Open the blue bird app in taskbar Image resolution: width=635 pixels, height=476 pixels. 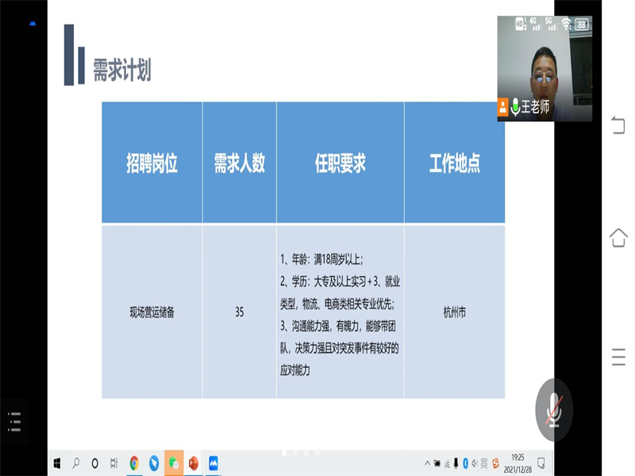[x=154, y=463]
